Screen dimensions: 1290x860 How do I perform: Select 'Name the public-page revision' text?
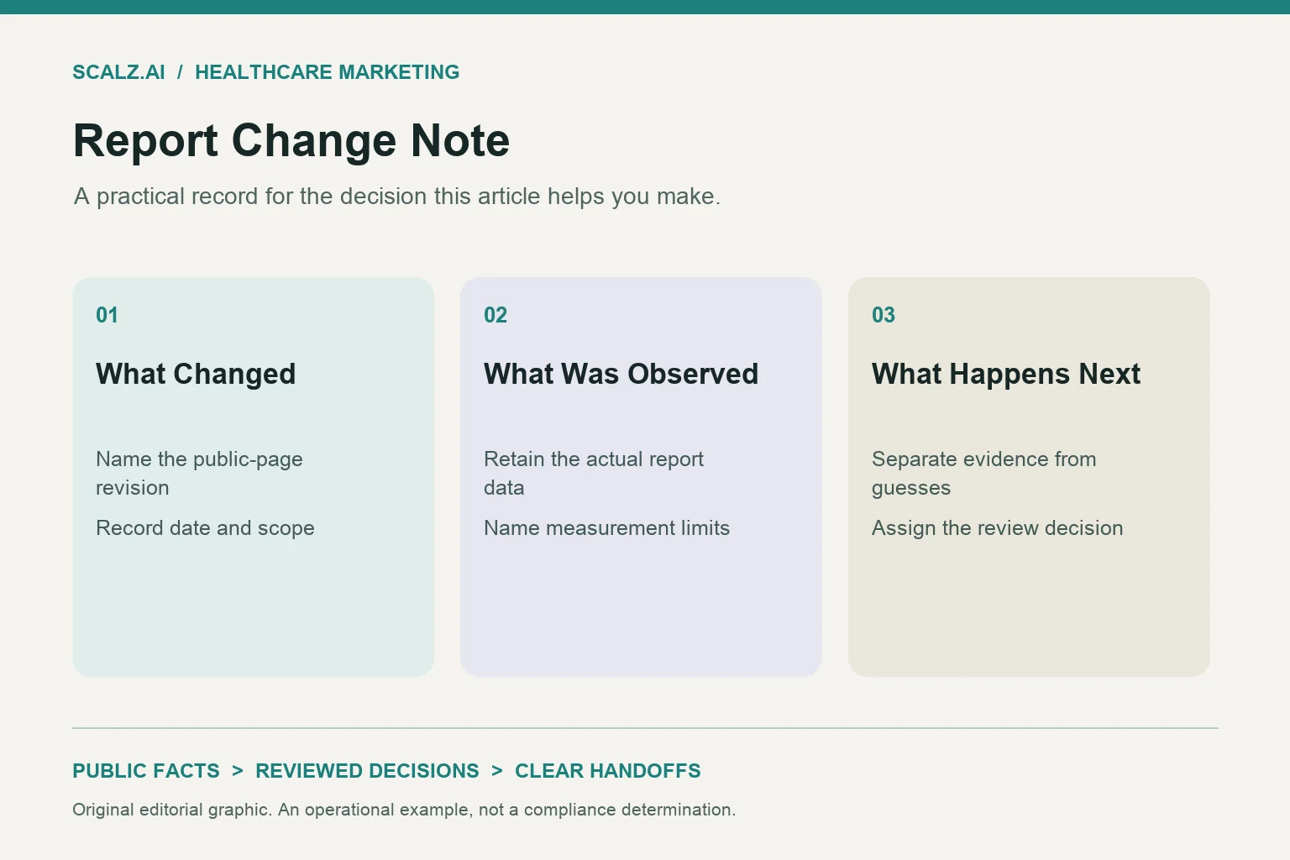[199, 474]
